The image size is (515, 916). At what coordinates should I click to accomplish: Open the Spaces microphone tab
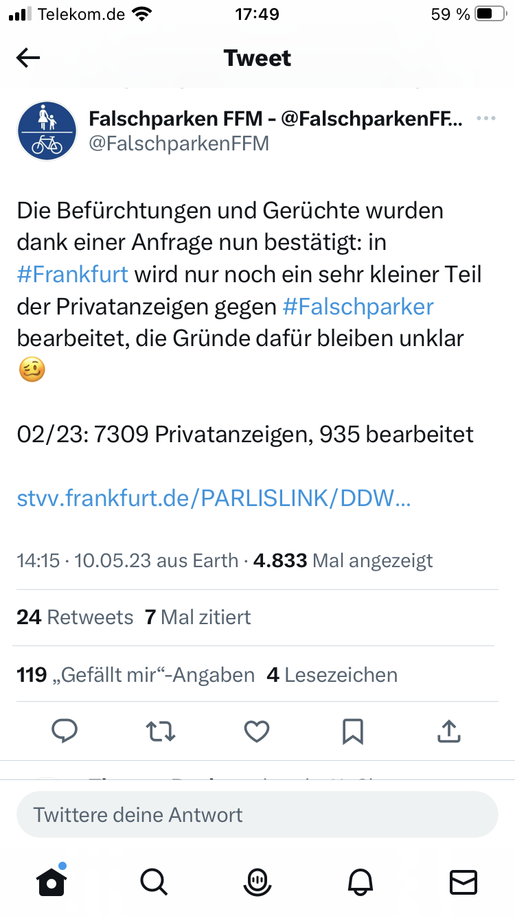257,881
